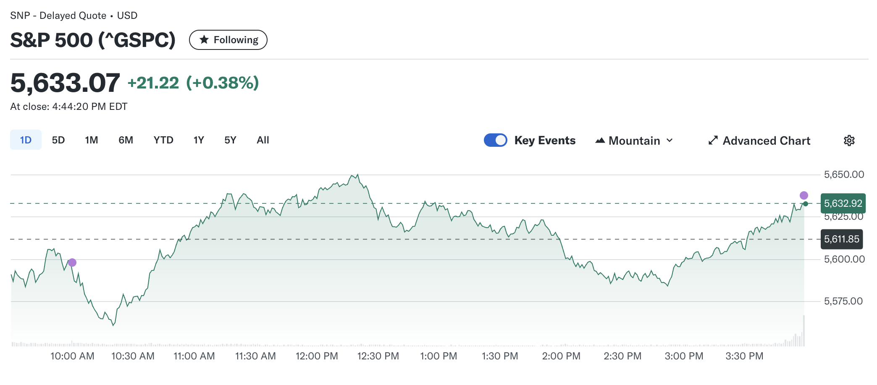This screenshot has height=385, width=877.
Task: Click the green end-of-line price dot
Action: [x=806, y=204]
